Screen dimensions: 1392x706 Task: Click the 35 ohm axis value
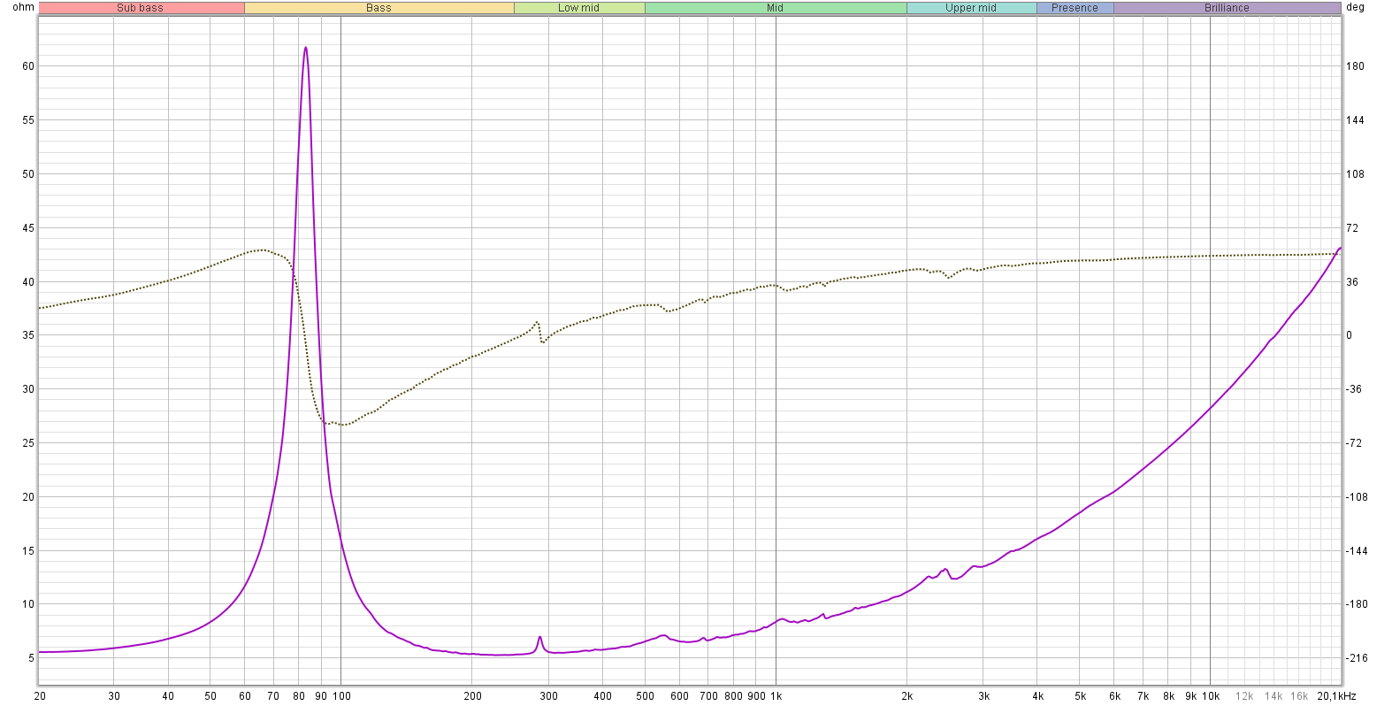pos(28,335)
